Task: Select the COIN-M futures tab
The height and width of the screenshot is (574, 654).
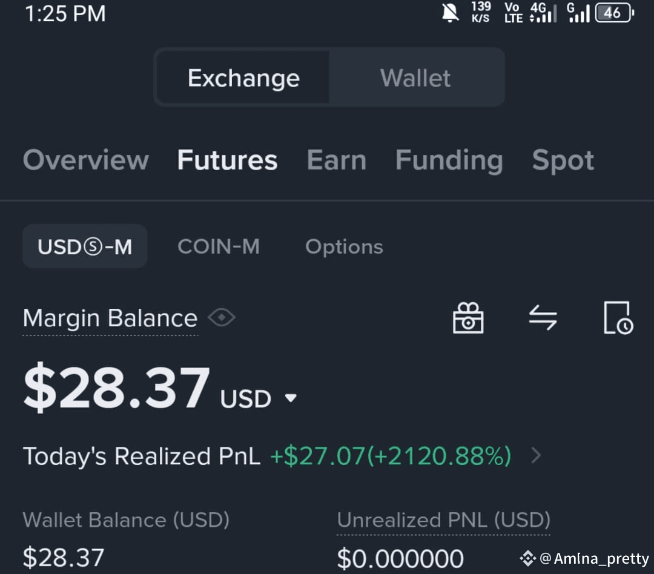Action: coord(219,246)
